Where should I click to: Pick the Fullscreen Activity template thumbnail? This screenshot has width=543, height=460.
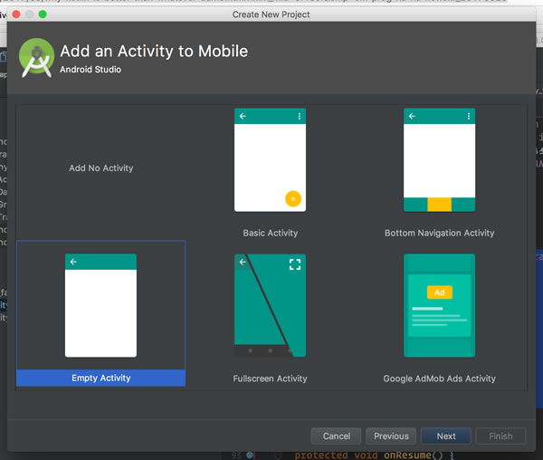click(x=270, y=305)
